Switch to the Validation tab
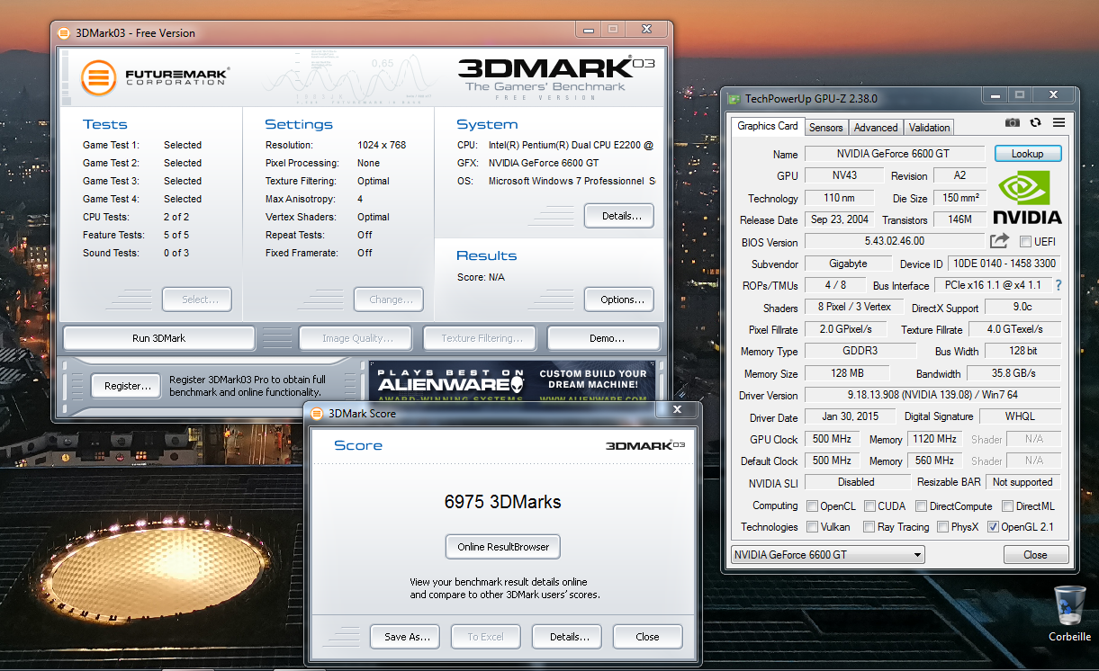 [929, 128]
